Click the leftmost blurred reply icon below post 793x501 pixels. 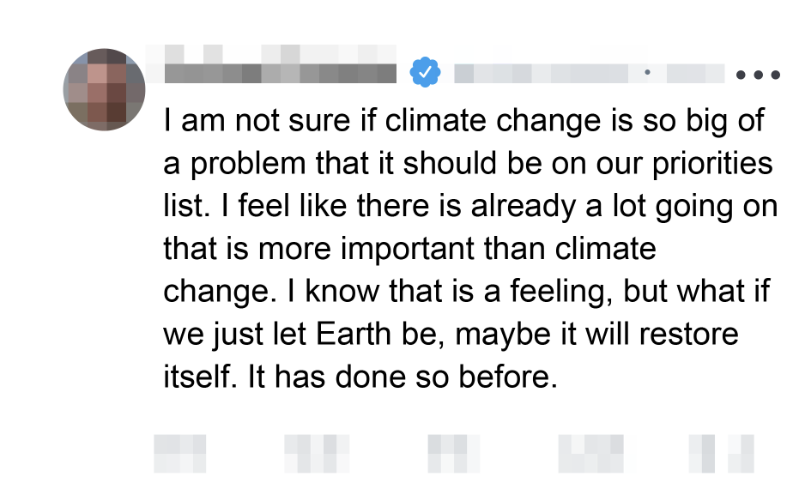pyautogui.click(x=180, y=454)
